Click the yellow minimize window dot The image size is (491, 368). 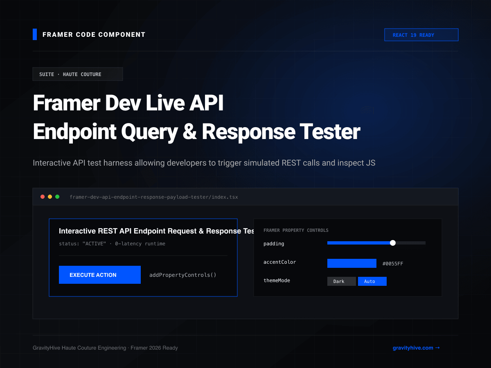50,197
